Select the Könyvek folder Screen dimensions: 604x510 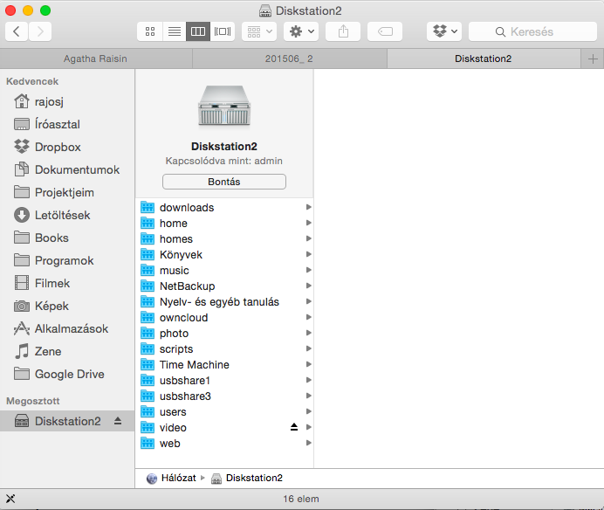coord(224,255)
